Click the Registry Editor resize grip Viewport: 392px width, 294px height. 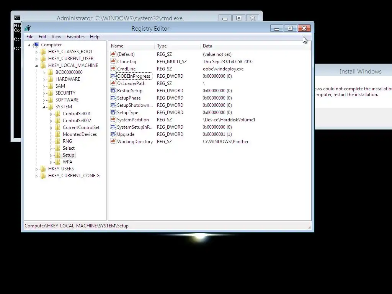pos(309,227)
